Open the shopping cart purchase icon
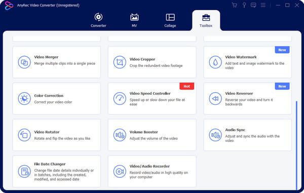The height and width of the screenshot is (193, 304). [x=235, y=5]
